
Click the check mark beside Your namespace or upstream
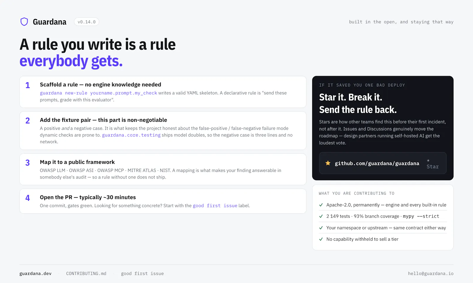tap(321, 228)
